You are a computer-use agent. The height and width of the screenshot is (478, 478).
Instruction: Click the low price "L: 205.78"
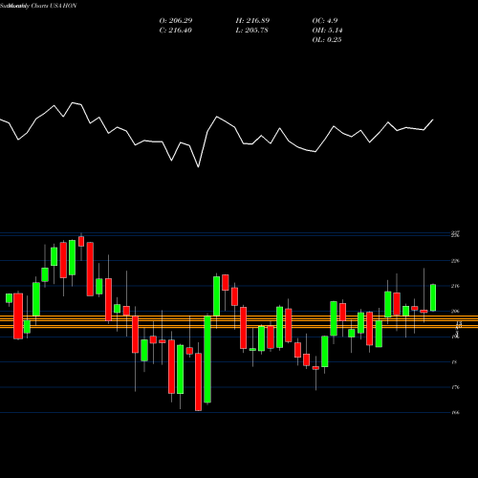click(251, 31)
